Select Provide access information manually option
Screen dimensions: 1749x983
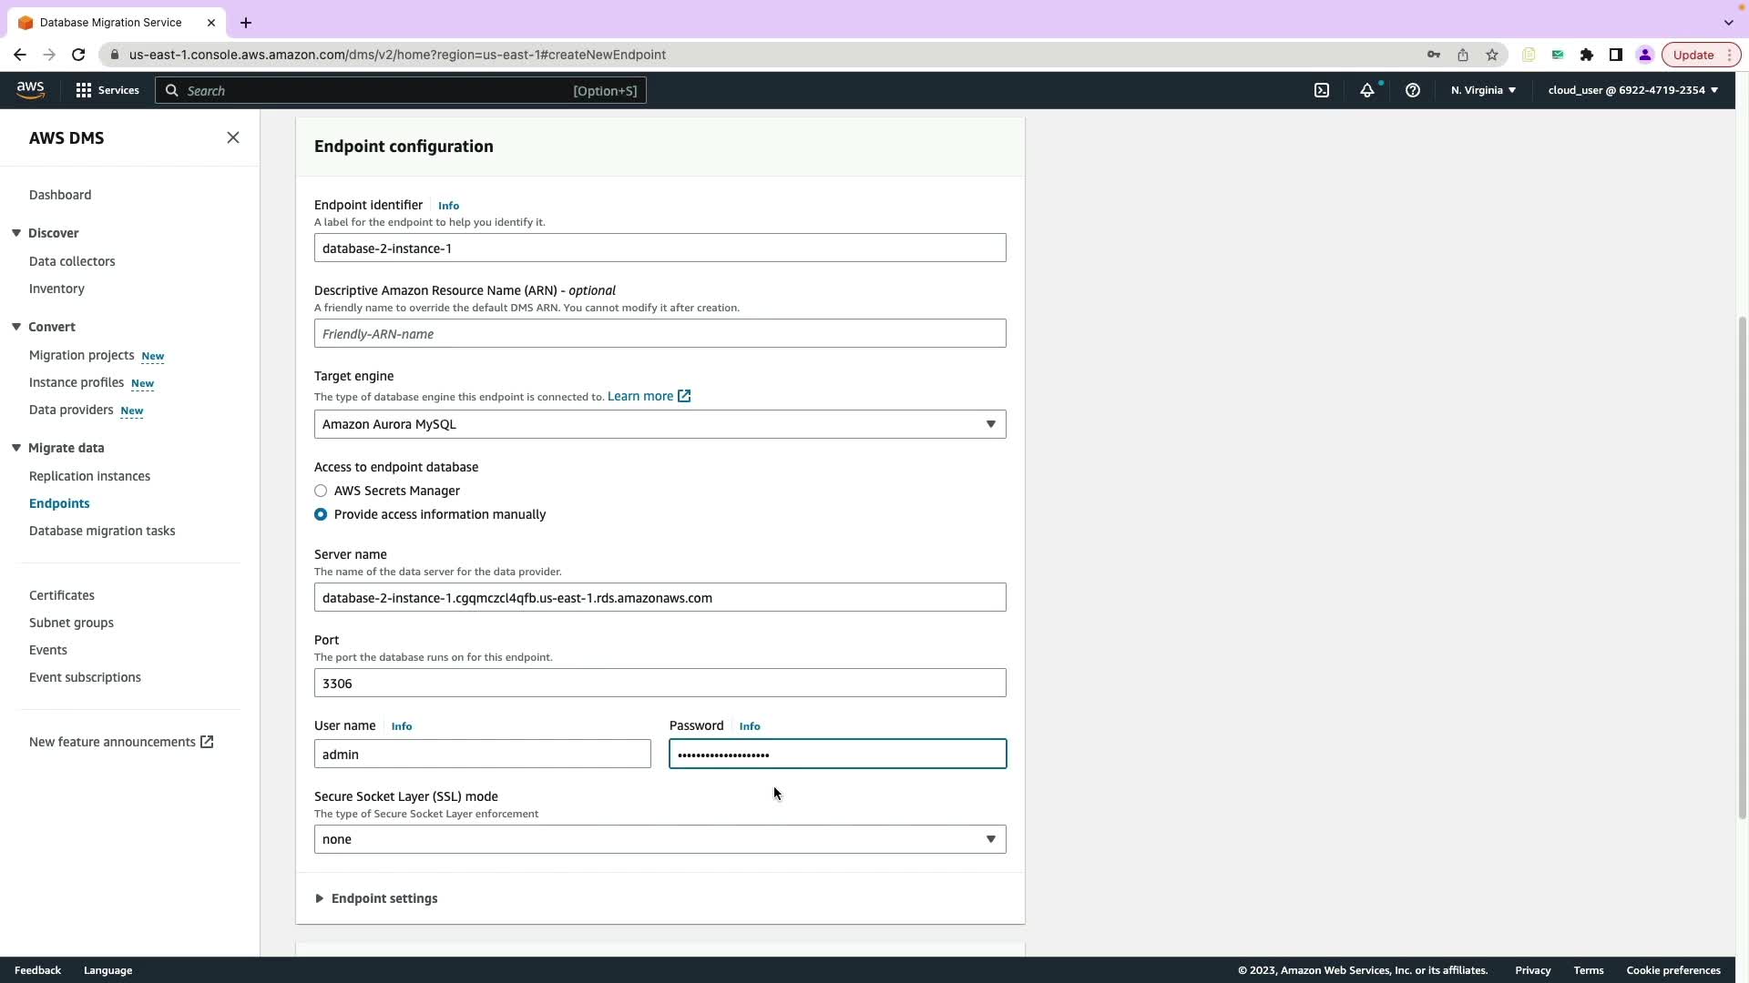pos(321,514)
